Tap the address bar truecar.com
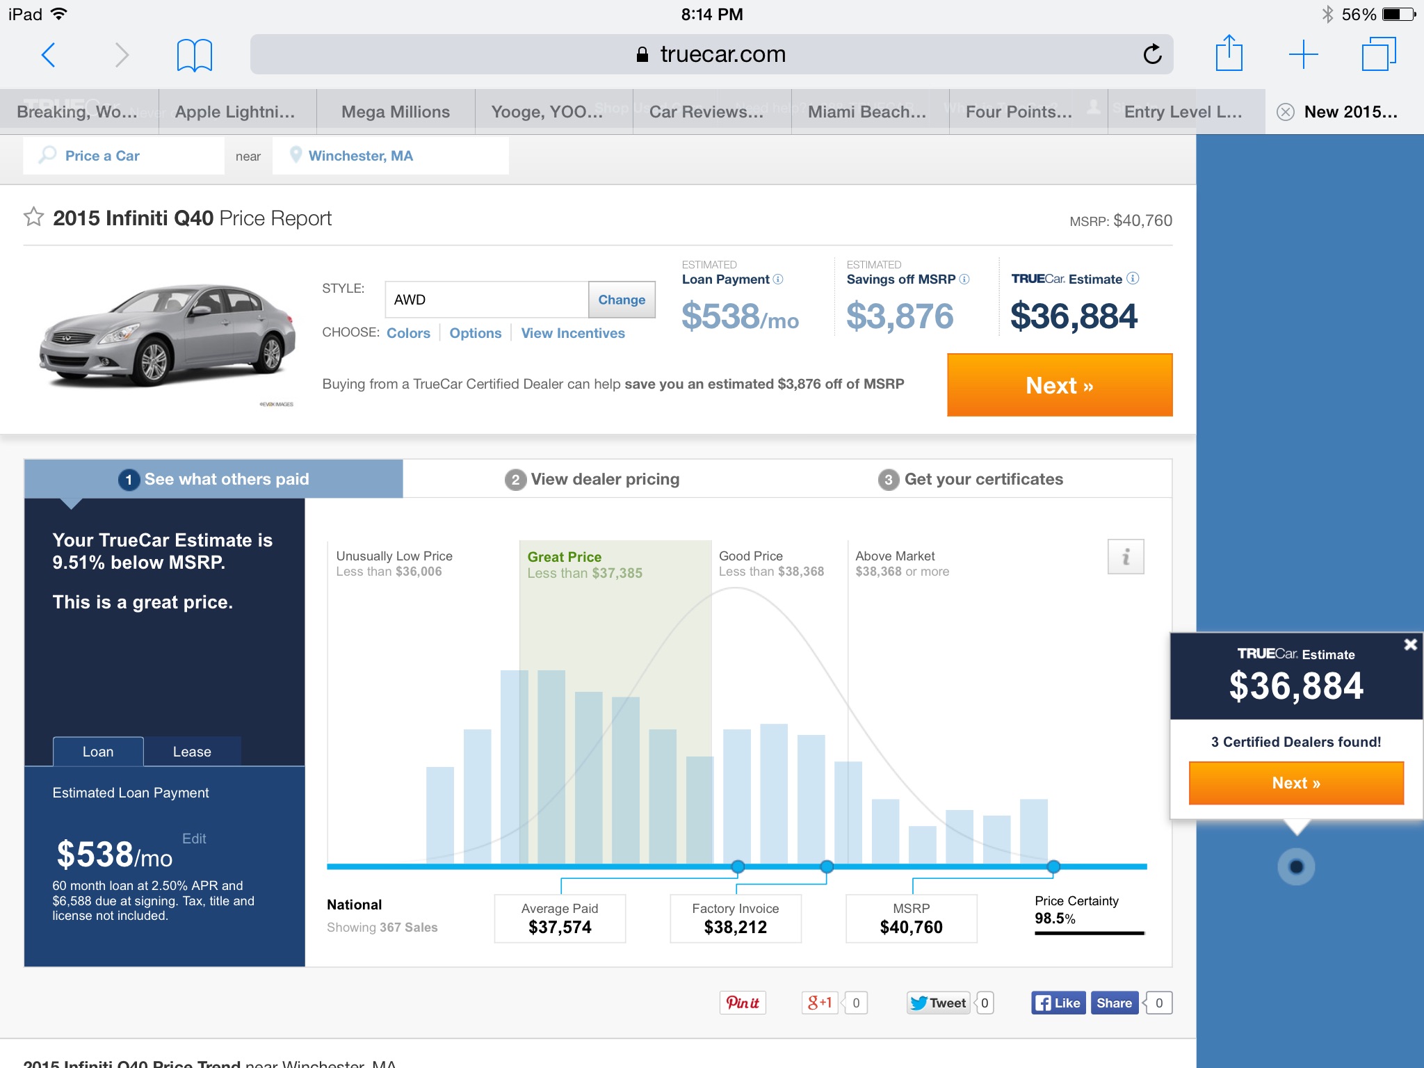Image resolution: width=1424 pixels, height=1068 pixels. (711, 54)
